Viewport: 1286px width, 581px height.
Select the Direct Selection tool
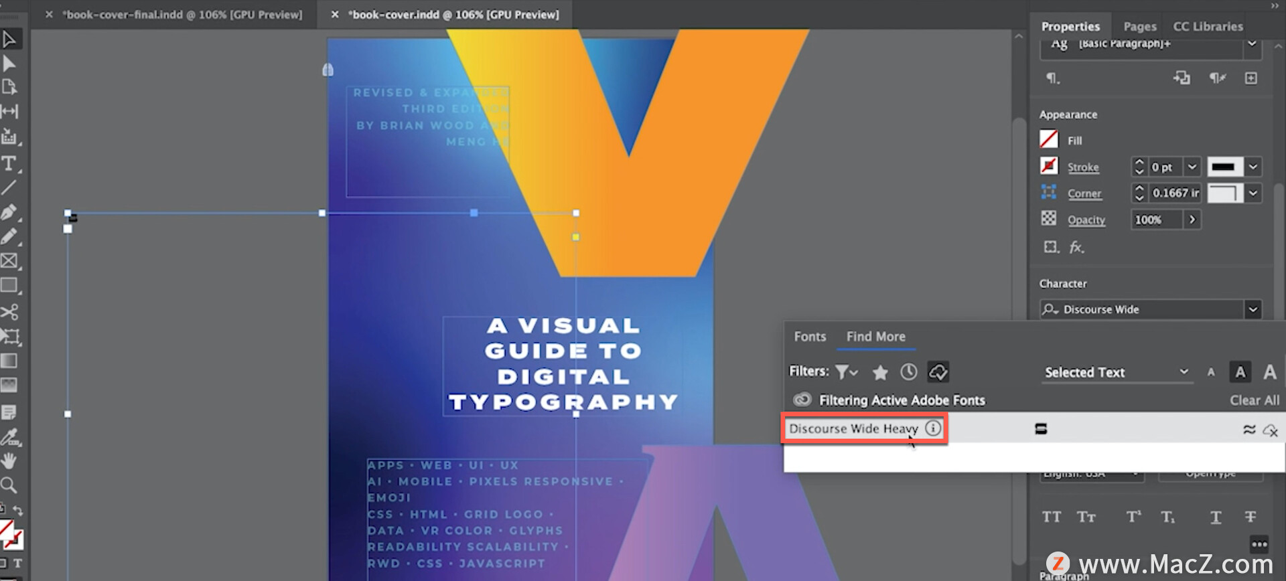tap(9, 64)
